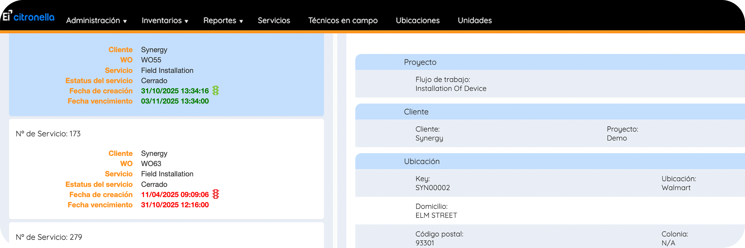Click the SYN00002 key value

433,188
